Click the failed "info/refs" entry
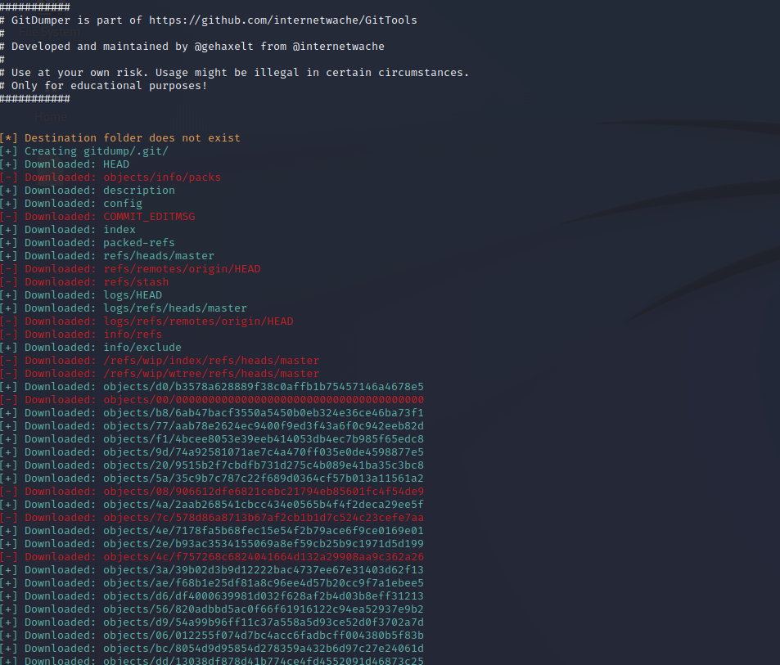Viewport: 780px width, 665px height. point(81,335)
